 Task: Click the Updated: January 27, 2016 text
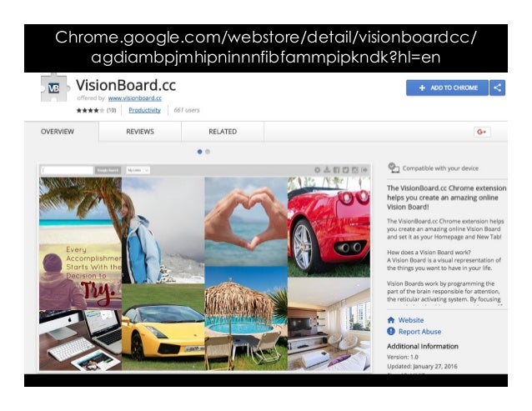(422, 366)
